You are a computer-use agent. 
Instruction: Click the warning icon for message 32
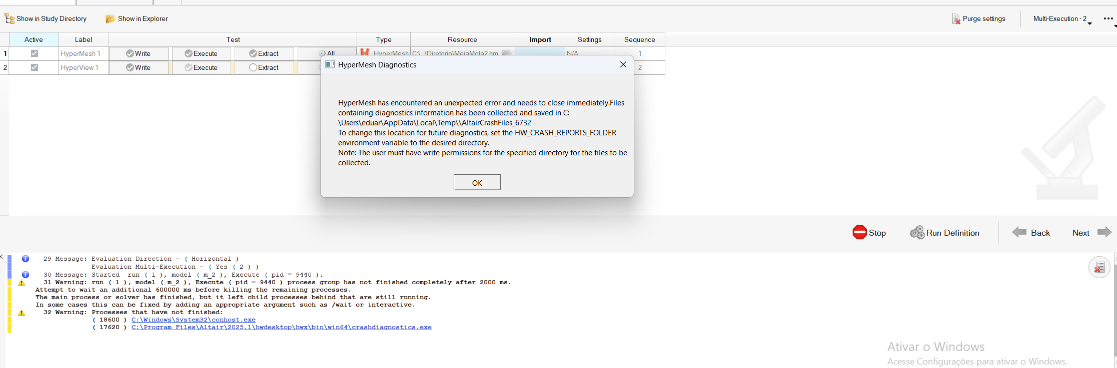tap(22, 313)
